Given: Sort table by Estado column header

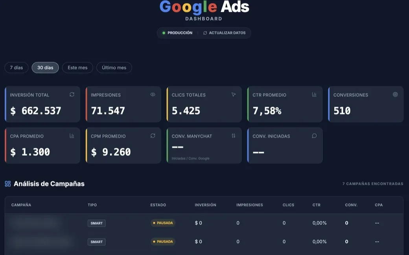Looking at the screenshot, I should pos(158,205).
